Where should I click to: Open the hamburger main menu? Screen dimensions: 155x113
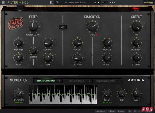point(3,2)
